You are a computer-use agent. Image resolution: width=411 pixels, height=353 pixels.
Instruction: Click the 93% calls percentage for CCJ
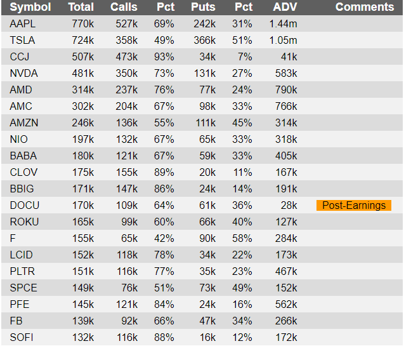[164, 57]
